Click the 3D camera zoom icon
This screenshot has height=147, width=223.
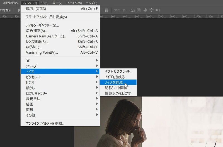pyautogui.click(x=158, y=10)
